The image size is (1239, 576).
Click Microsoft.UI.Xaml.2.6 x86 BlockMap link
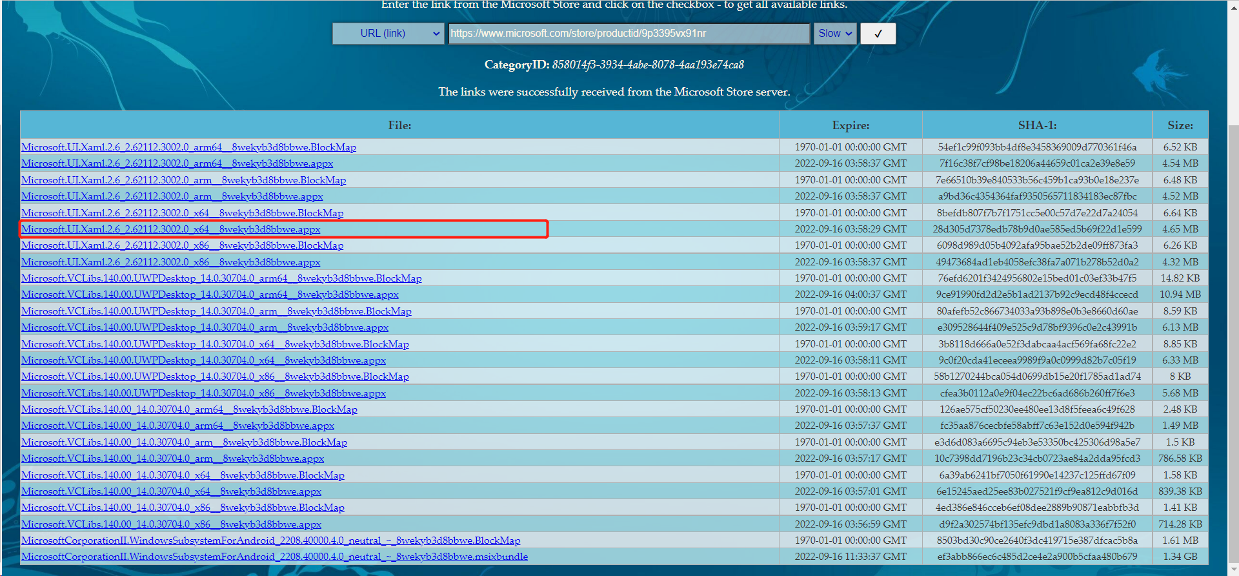182,245
